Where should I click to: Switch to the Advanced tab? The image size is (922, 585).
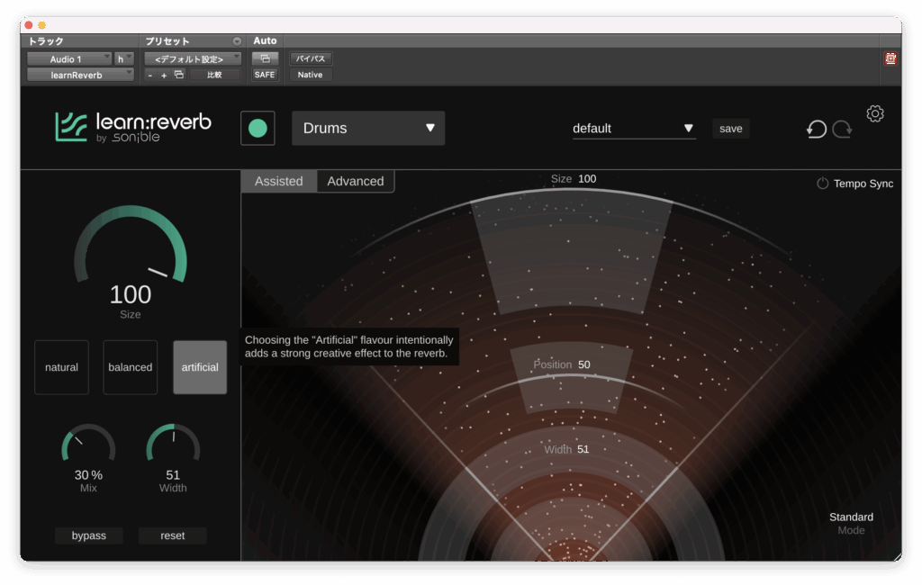(356, 181)
